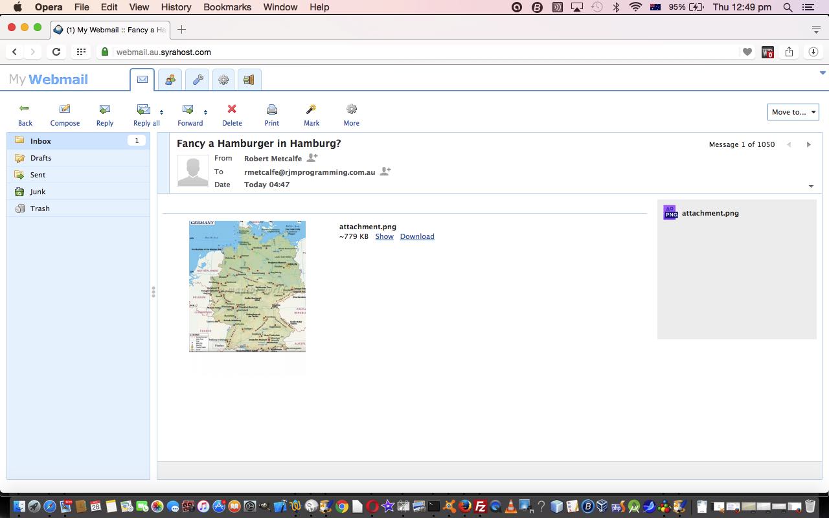The width and height of the screenshot is (829, 518).
Task: Open the Drafts folder
Action: [78, 158]
